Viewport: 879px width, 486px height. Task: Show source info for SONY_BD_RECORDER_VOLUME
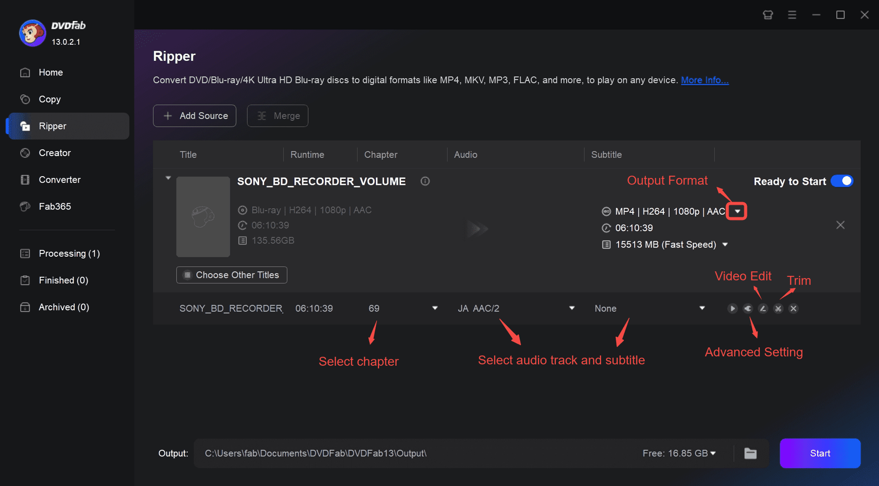425,181
